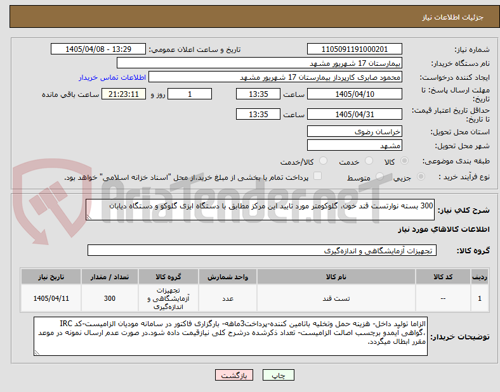Click the need number field 1105091191000201
Image resolution: width=500 pixels, height=392 pixels.
(x=355, y=49)
